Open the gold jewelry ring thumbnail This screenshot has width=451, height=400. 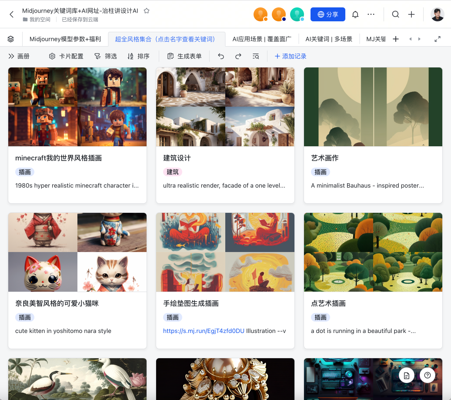(x=225, y=379)
